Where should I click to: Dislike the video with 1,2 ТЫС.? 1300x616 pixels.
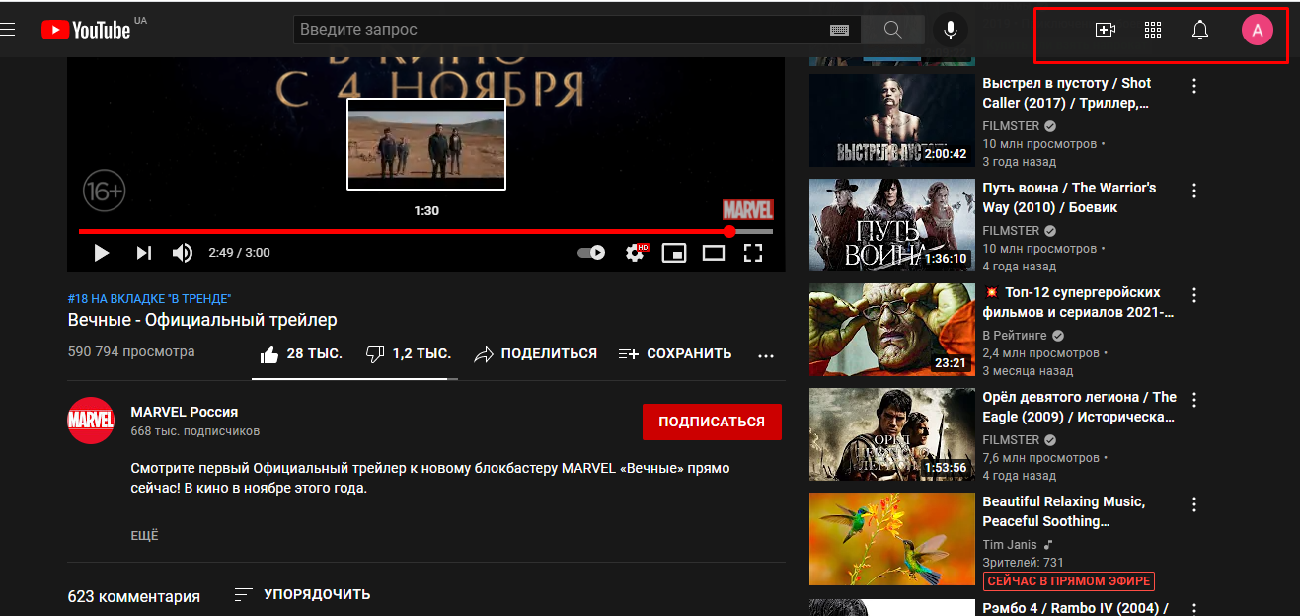point(408,353)
